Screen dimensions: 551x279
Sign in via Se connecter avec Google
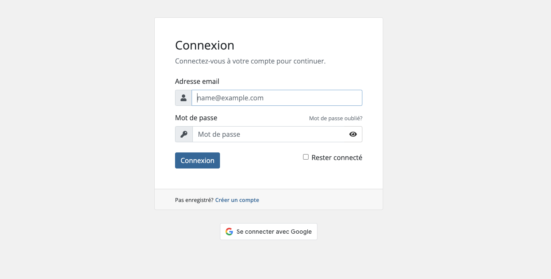pyautogui.click(x=269, y=232)
